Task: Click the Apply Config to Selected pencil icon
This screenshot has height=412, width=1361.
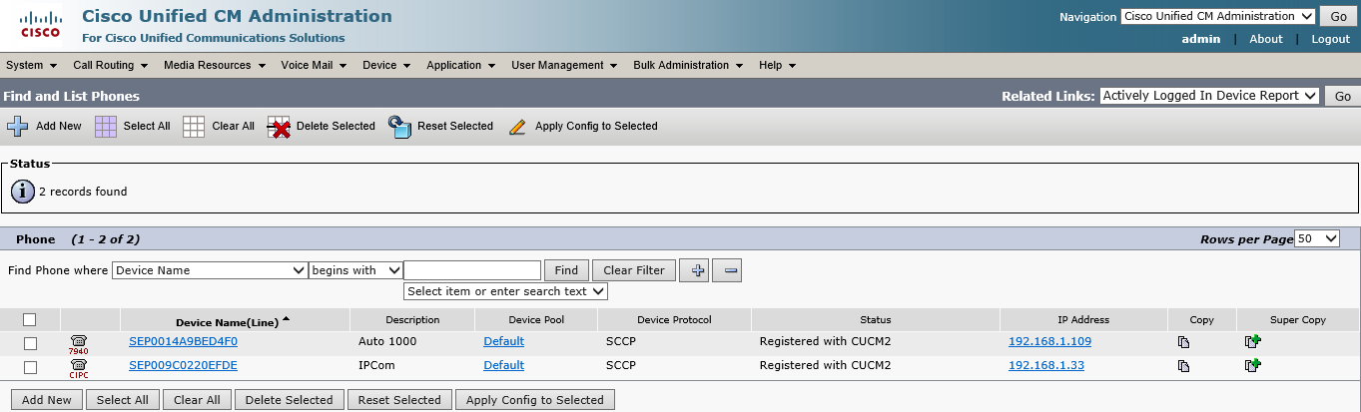Action: coord(517,127)
